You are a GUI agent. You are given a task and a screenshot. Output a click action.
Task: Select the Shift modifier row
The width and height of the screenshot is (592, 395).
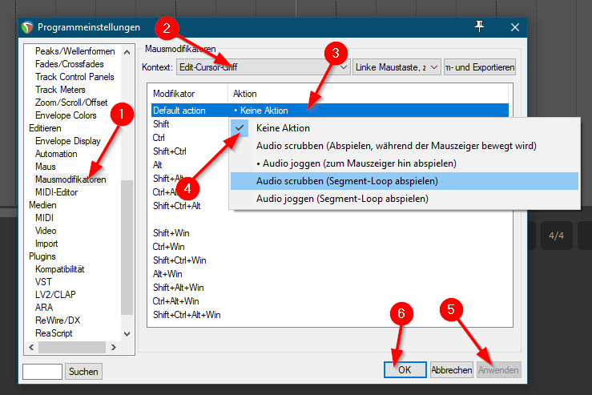click(161, 124)
